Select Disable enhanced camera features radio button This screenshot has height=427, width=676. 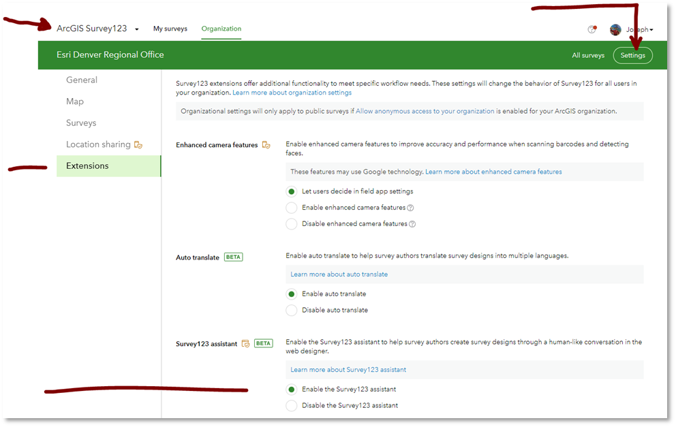click(x=292, y=224)
